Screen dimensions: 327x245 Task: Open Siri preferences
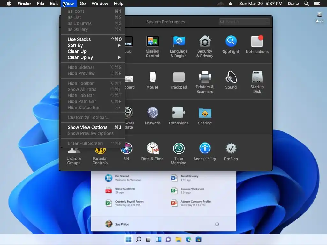coord(126,152)
